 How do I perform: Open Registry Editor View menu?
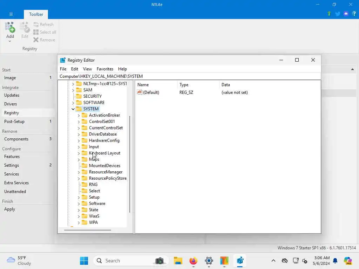pos(87,69)
